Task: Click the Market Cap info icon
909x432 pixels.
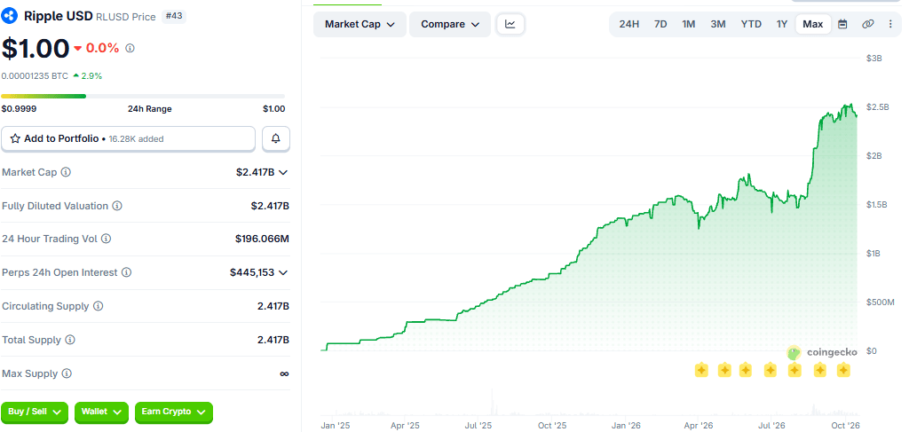Action: coord(66,172)
